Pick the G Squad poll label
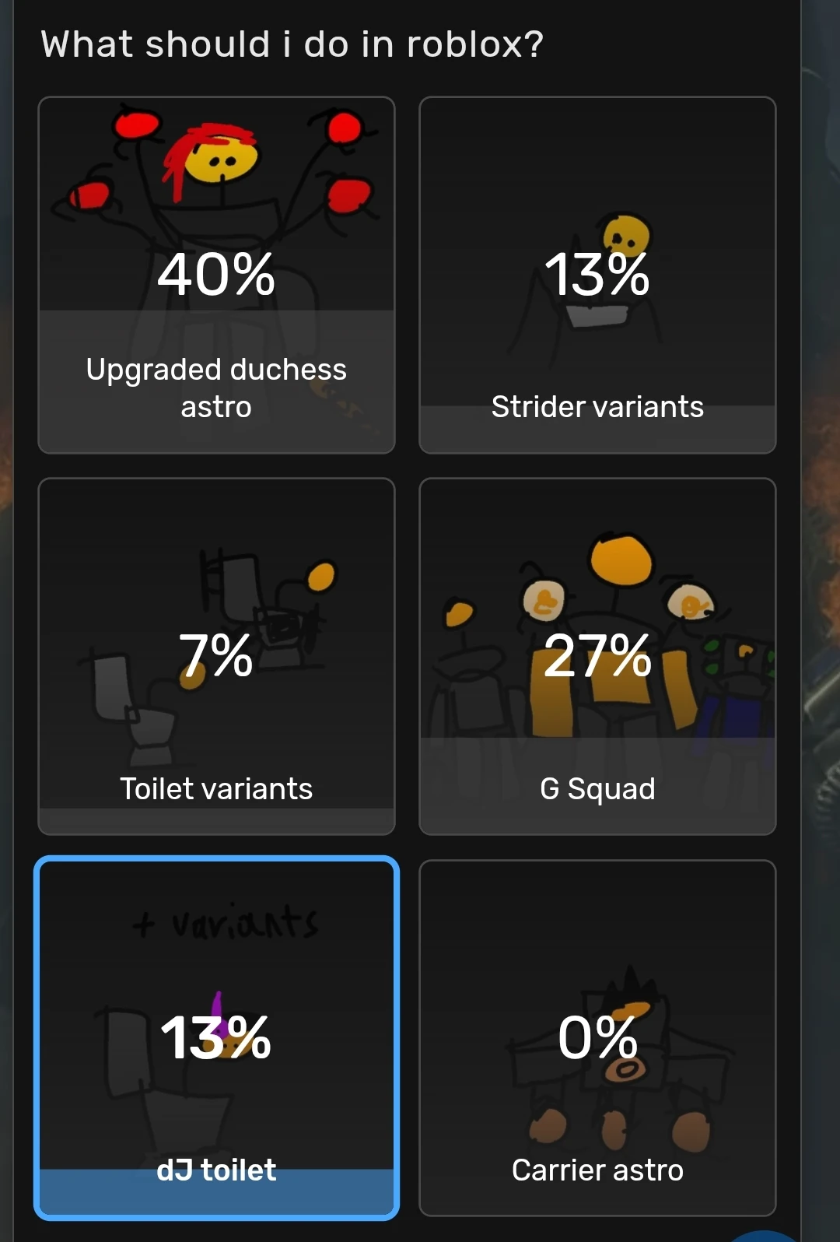This screenshot has height=1242, width=840. [597, 789]
